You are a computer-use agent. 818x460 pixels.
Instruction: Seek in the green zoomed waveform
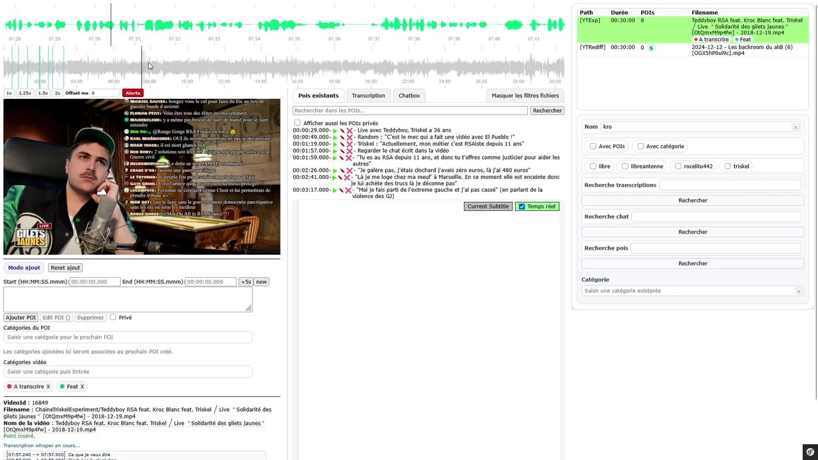(284, 26)
